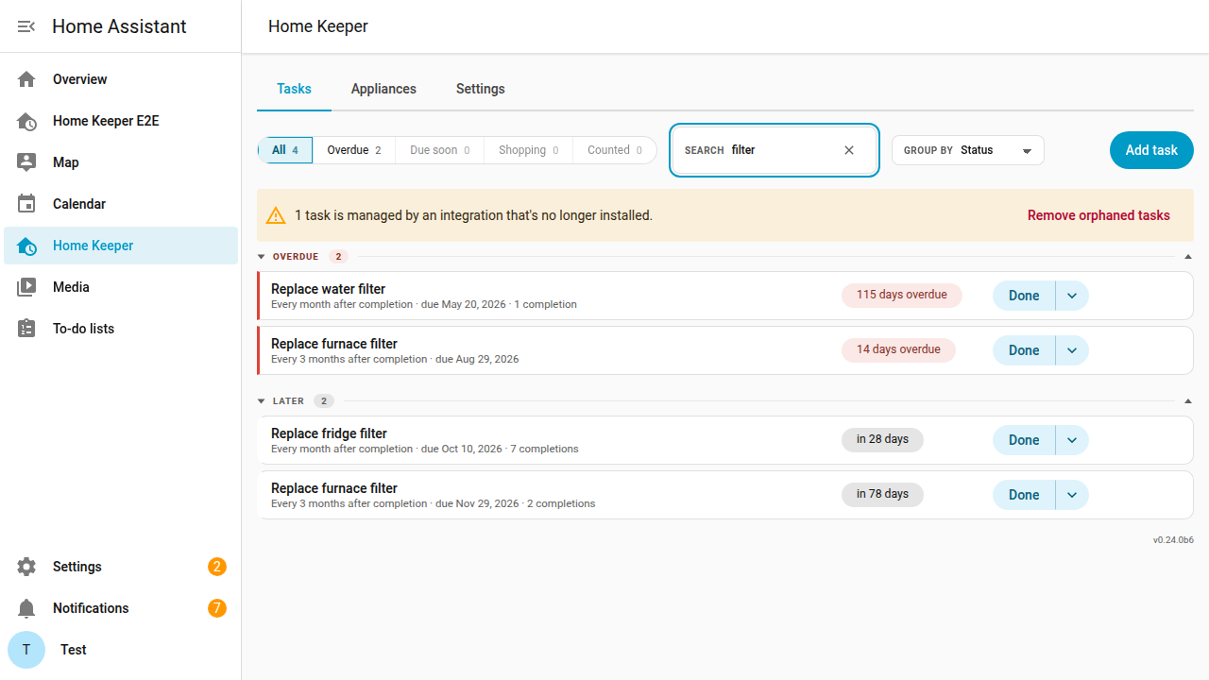Select the Home Keeper house-clock icon

tap(26, 246)
